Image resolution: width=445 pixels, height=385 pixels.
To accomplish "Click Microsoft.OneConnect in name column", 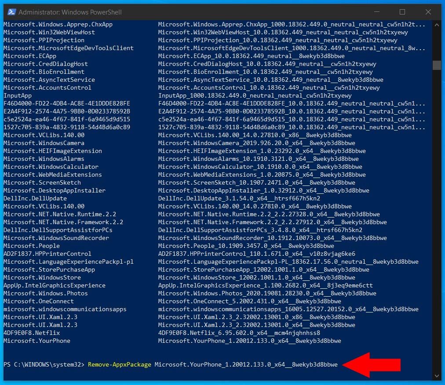I will point(39,301).
